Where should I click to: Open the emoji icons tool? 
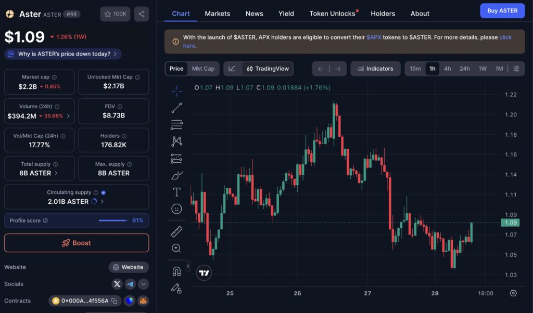(x=176, y=209)
